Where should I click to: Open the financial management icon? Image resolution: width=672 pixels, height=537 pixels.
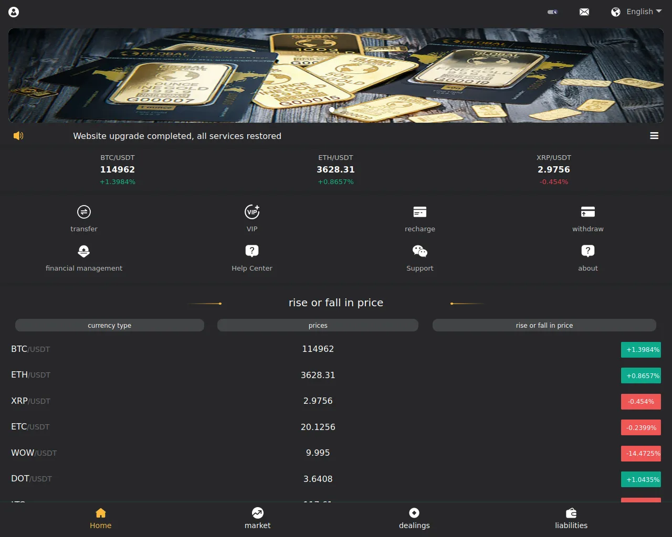pyautogui.click(x=84, y=251)
